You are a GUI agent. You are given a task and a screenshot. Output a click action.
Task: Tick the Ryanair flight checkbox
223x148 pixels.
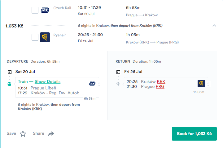(35, 37)
